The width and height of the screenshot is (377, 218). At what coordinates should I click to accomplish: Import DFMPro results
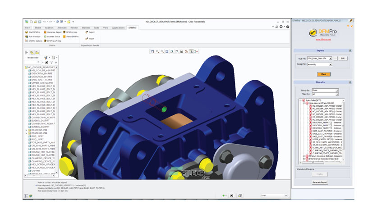(90, 38)
